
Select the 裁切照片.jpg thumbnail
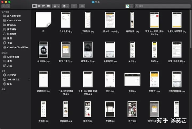pos(43,50)
